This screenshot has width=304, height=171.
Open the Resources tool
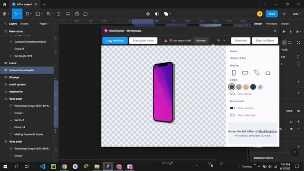68,14
